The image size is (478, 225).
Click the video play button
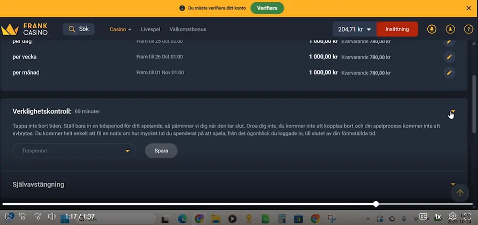[x=9, y=216]
